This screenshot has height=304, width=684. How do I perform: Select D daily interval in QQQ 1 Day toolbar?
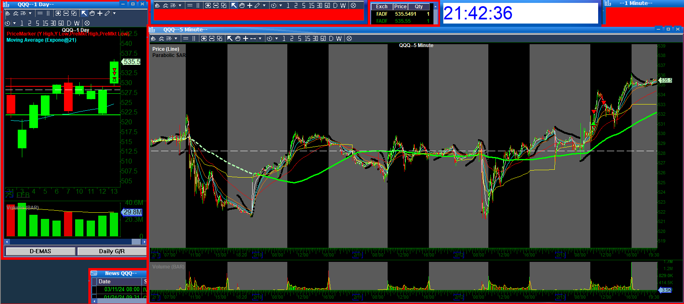pyautogui.click(x=69, y=23)
